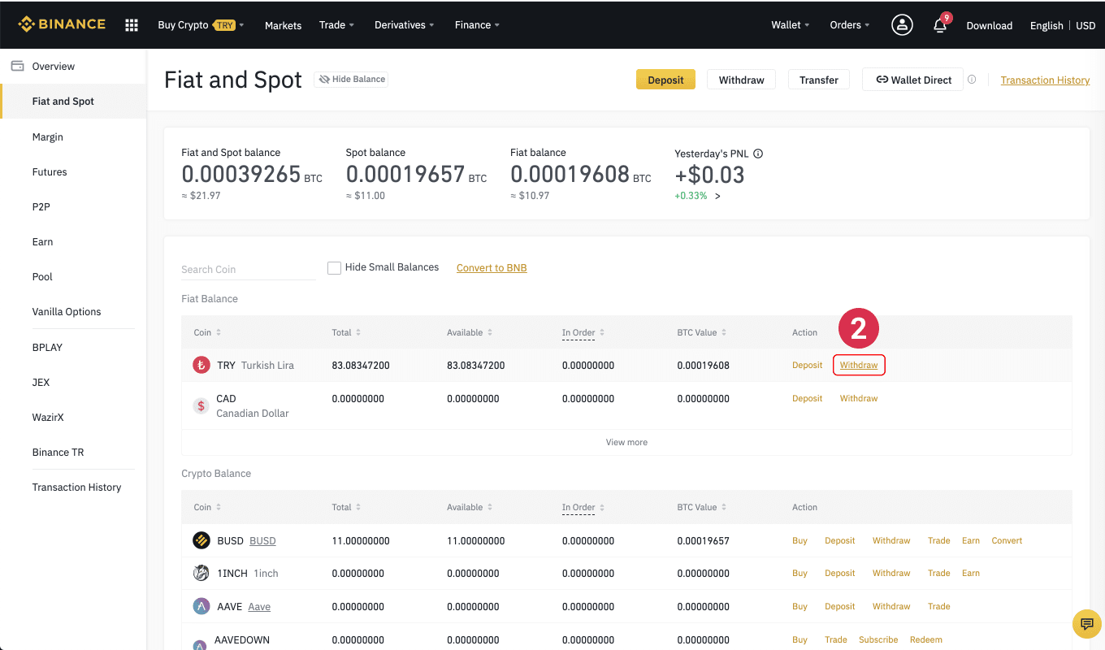Click the yellow Deposit button
The width and height of the screenshot is (1105, 650).
tap(665, 80)
